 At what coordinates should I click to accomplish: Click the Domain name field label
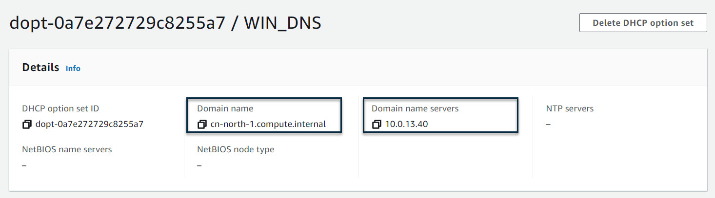[x=225, y=108]
